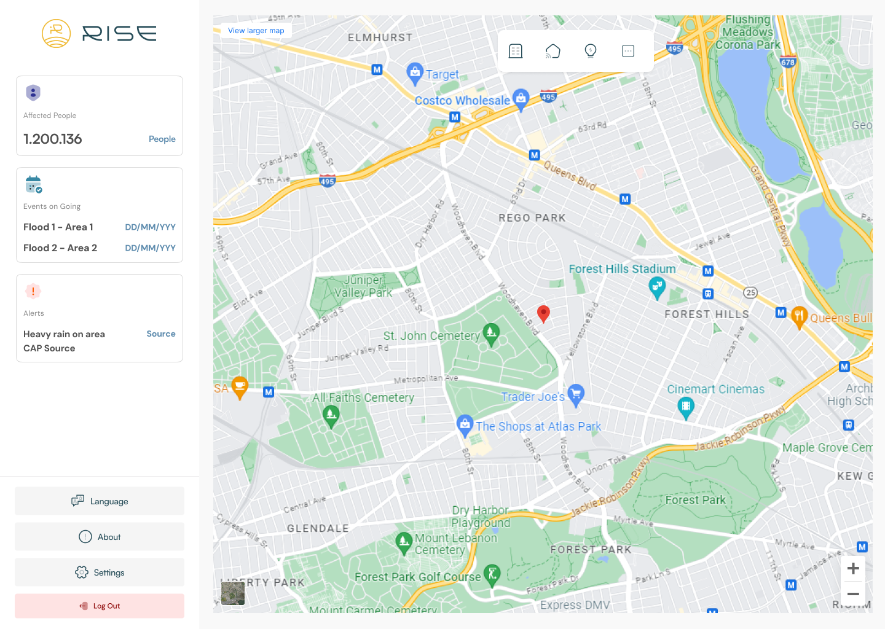This screenshot has height=629, width=885.
Task: Select the Forest Hills Stadium marker
Action: (x=657, y=287)
